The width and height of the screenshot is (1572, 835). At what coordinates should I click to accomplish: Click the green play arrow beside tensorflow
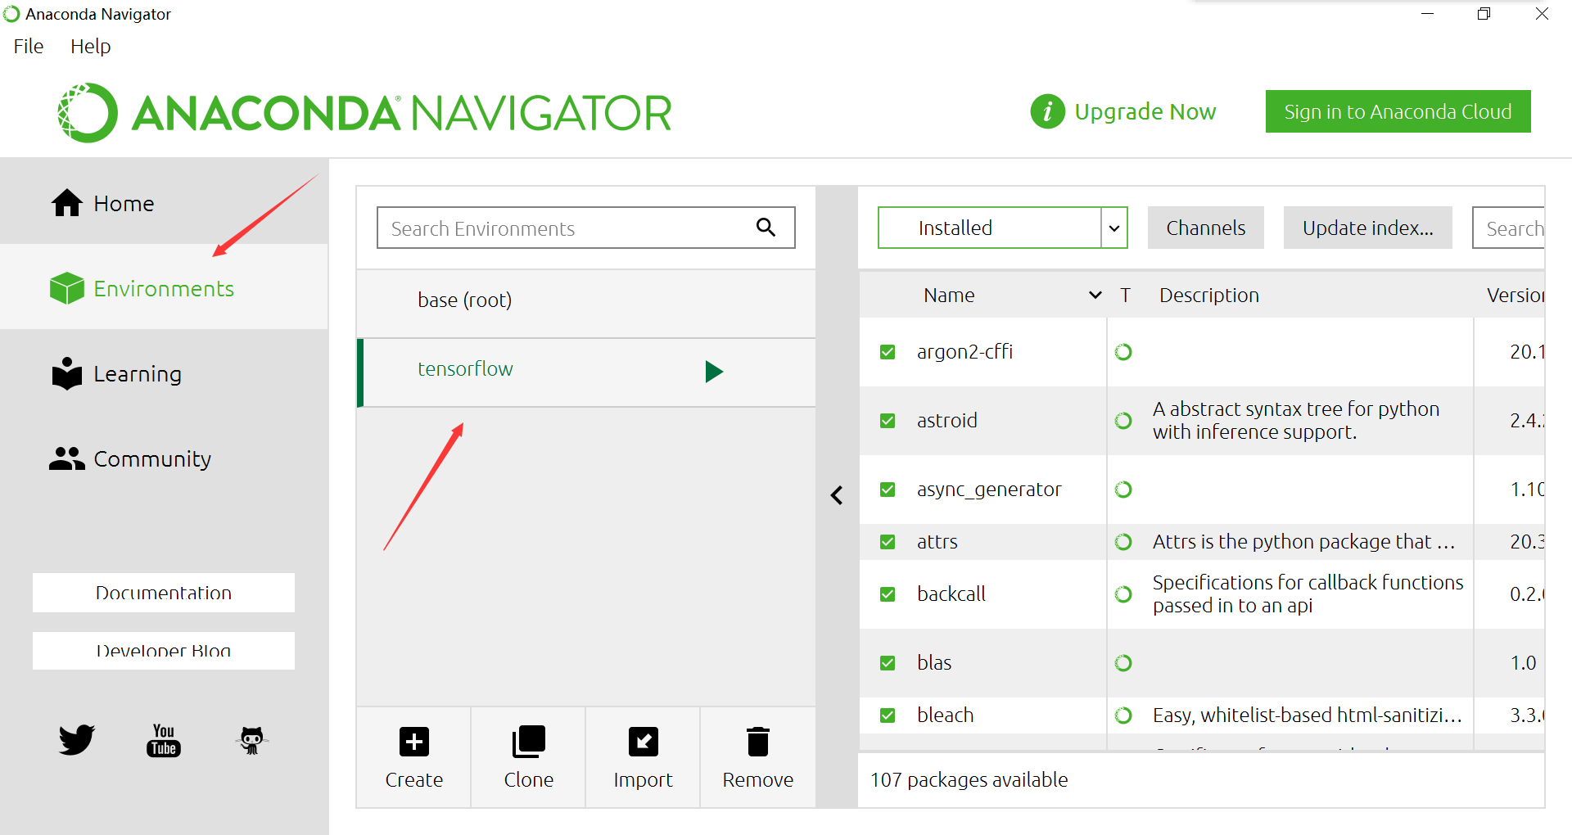point(714,372)
